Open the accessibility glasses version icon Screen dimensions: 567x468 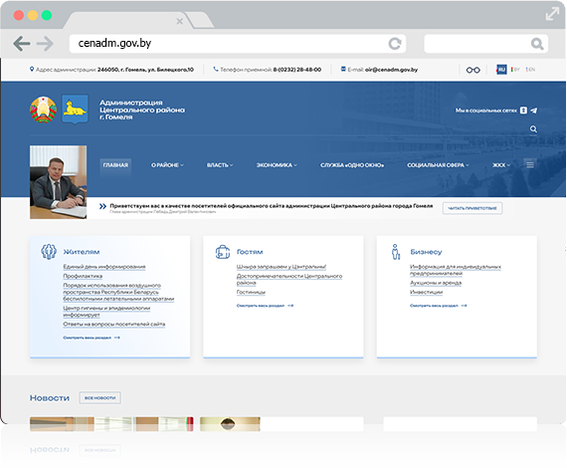472,70
